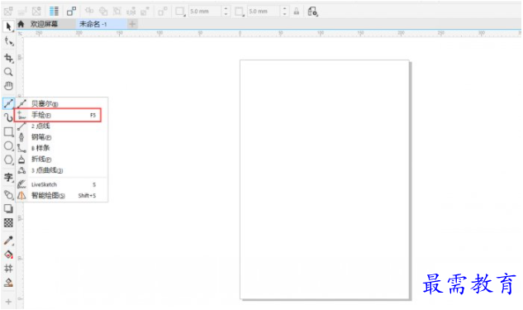Viewport: 523px width, 310px height.
Task: Select the Shape node-edit tool
Action: [8, 41]
